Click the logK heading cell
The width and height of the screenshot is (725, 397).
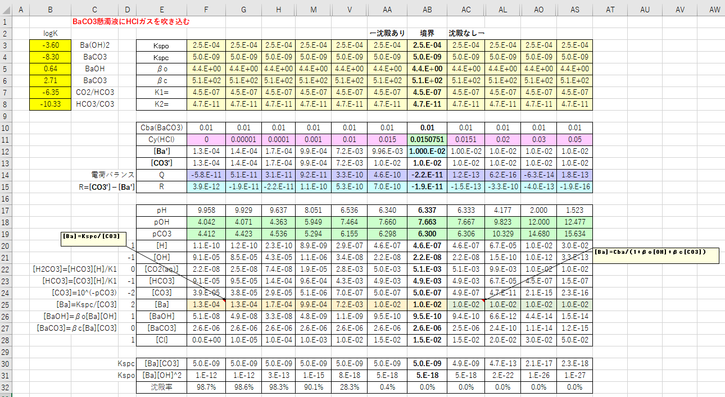pos(51,33)
